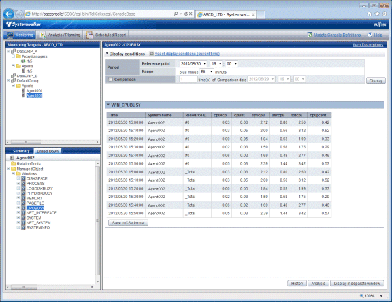The image size is (392, 302).
Task: Click the PAGEFILE monitor icon
Action: (x=24, y=203)
